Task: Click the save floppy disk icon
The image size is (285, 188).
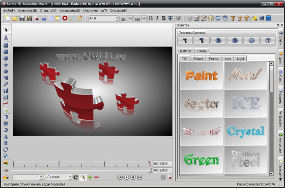Action: click(22, 18)
